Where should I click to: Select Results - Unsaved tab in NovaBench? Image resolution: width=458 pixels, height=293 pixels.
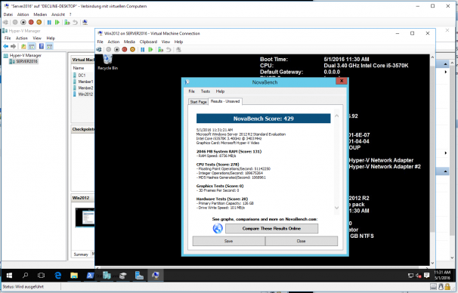(x=225, y=101)
